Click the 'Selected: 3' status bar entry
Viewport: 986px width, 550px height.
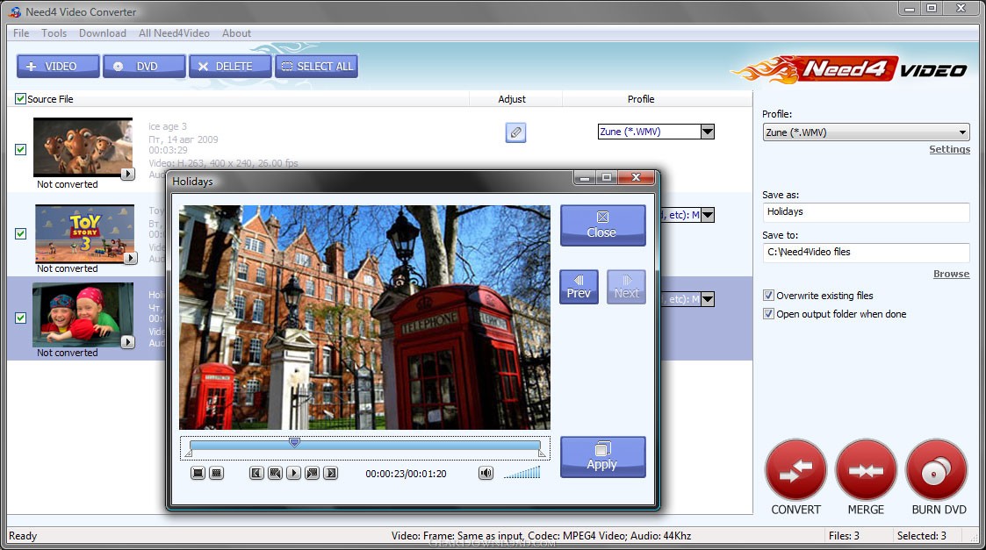(x=921, y=536)
